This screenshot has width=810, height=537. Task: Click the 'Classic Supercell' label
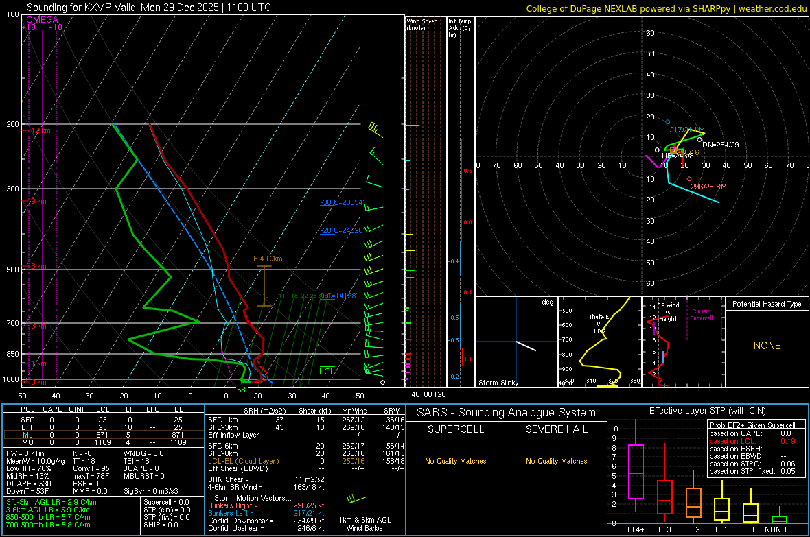tap(701, 315)
